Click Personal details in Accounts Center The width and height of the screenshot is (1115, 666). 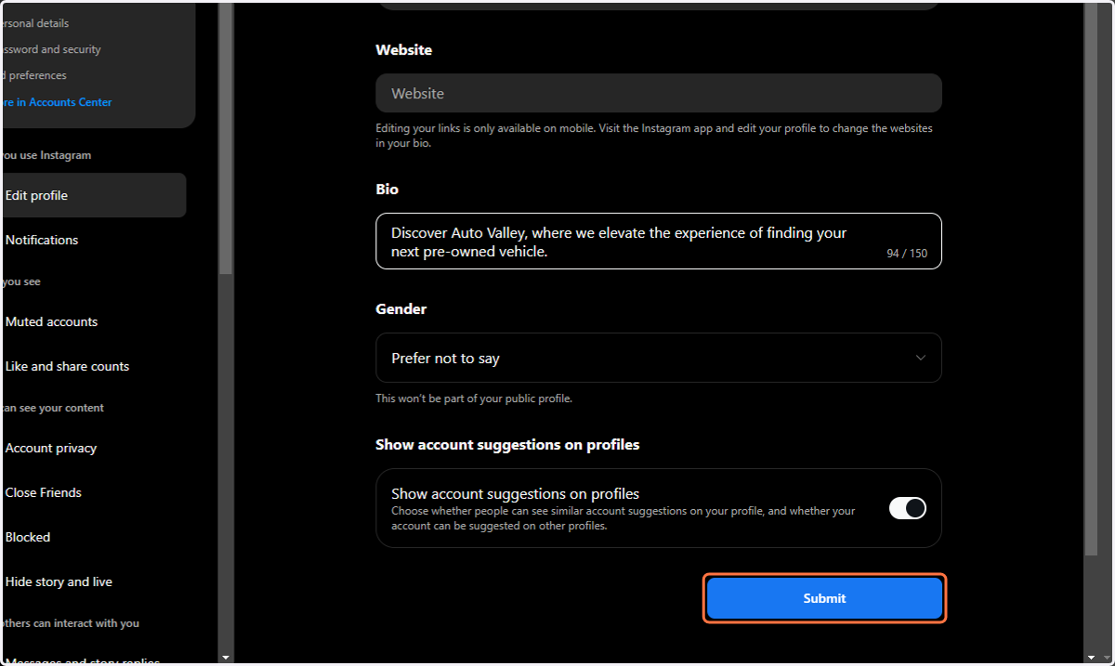[35, 23]
